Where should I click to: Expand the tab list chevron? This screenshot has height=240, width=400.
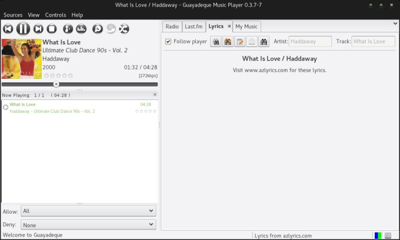coord(395,24)
